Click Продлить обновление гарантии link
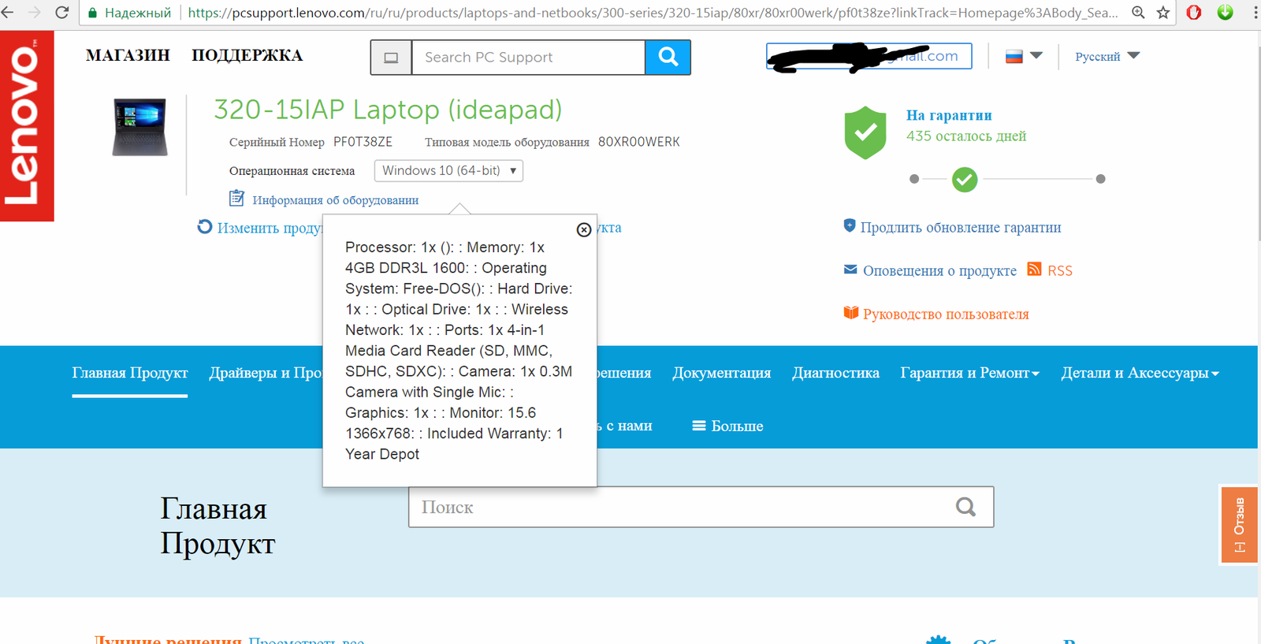The height and width of the screenshot is (644, 1261). pos(961,227)
